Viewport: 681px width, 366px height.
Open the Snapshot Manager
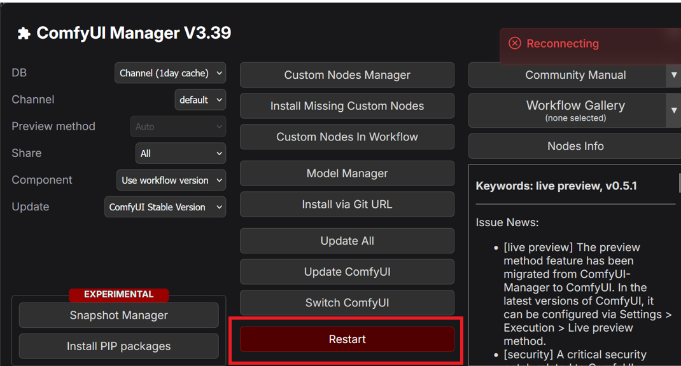point(118,315)
